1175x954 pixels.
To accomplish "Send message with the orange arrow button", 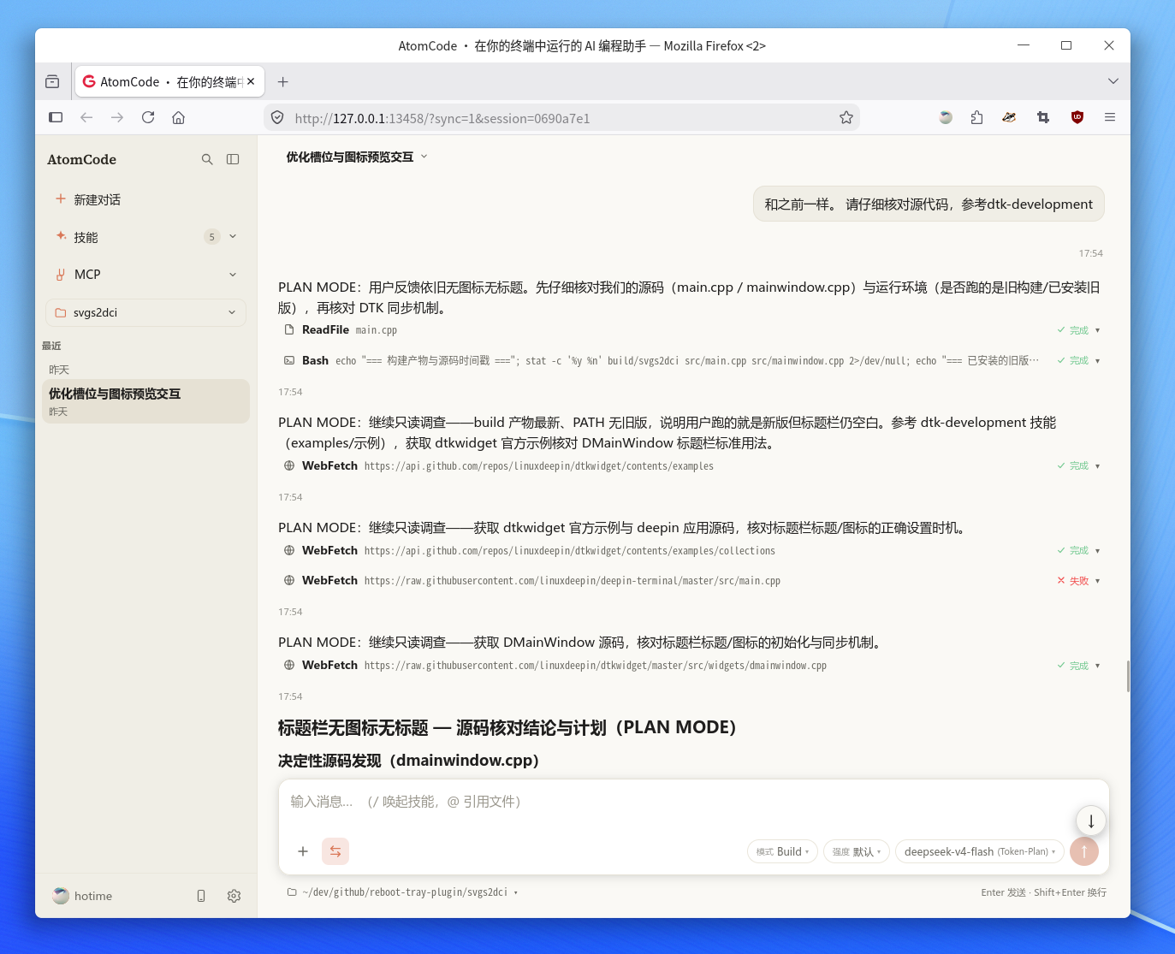I will (1084, 851).
